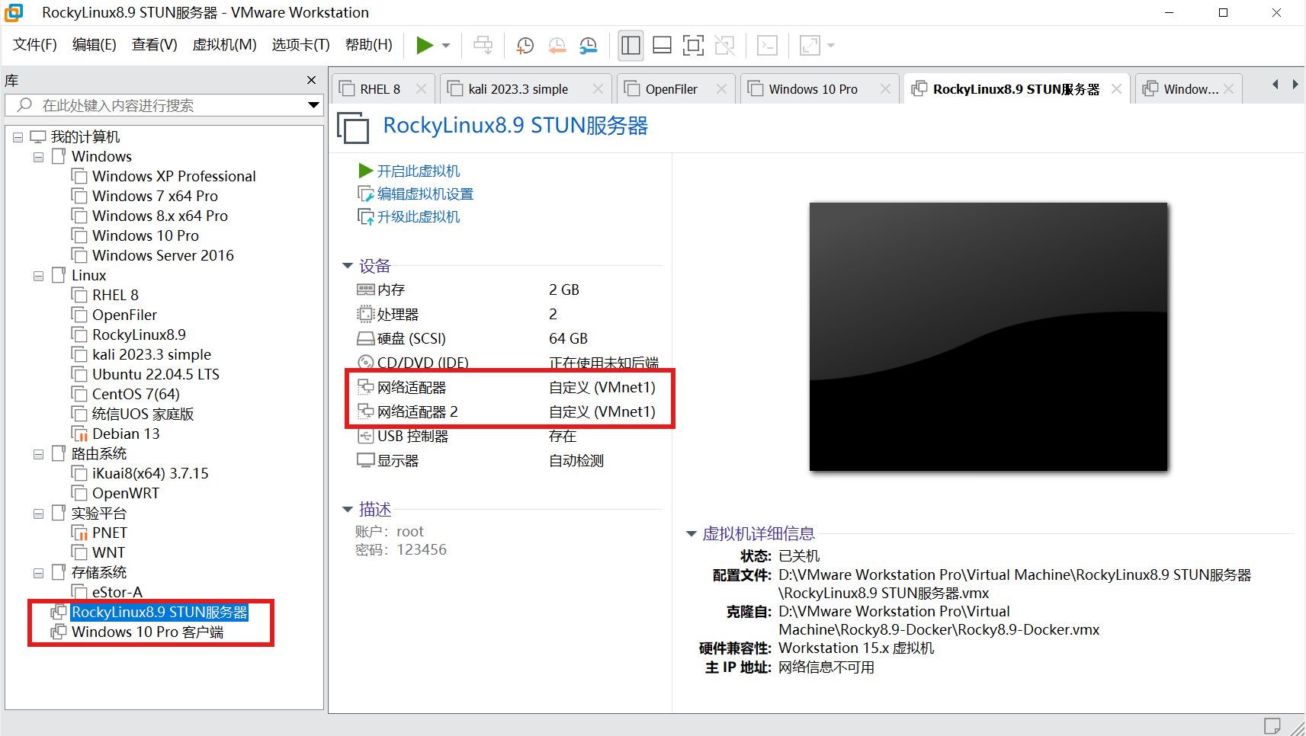1306x736 pixels.
Task: Revert to the previous snapshot icon
Action: coord(557,46)
